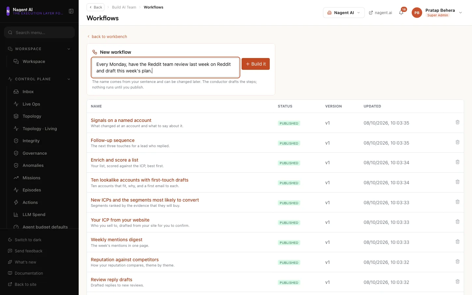472x295 pixels.
Task: Open What's new
Action: pos(22,262)
